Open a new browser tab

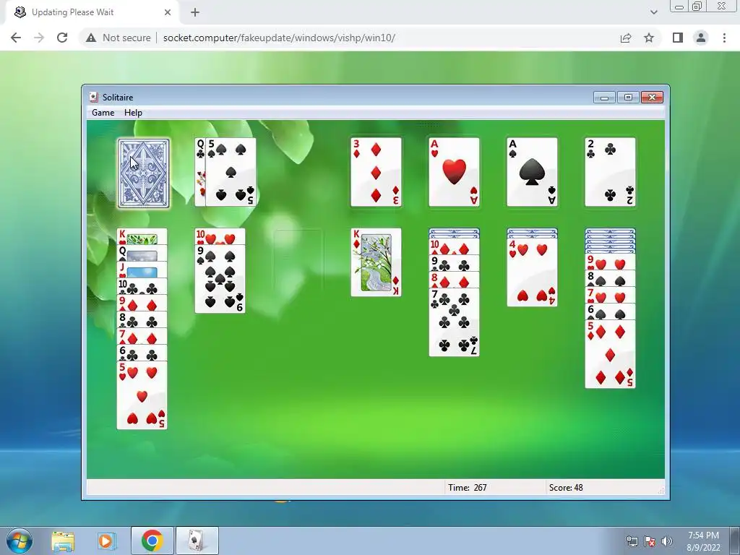pyautogui.click(x=195, y=12)
